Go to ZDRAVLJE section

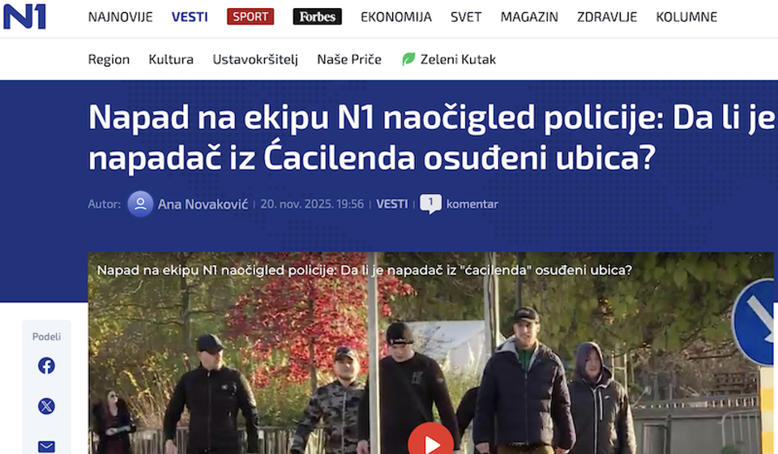tap(607, 17)
